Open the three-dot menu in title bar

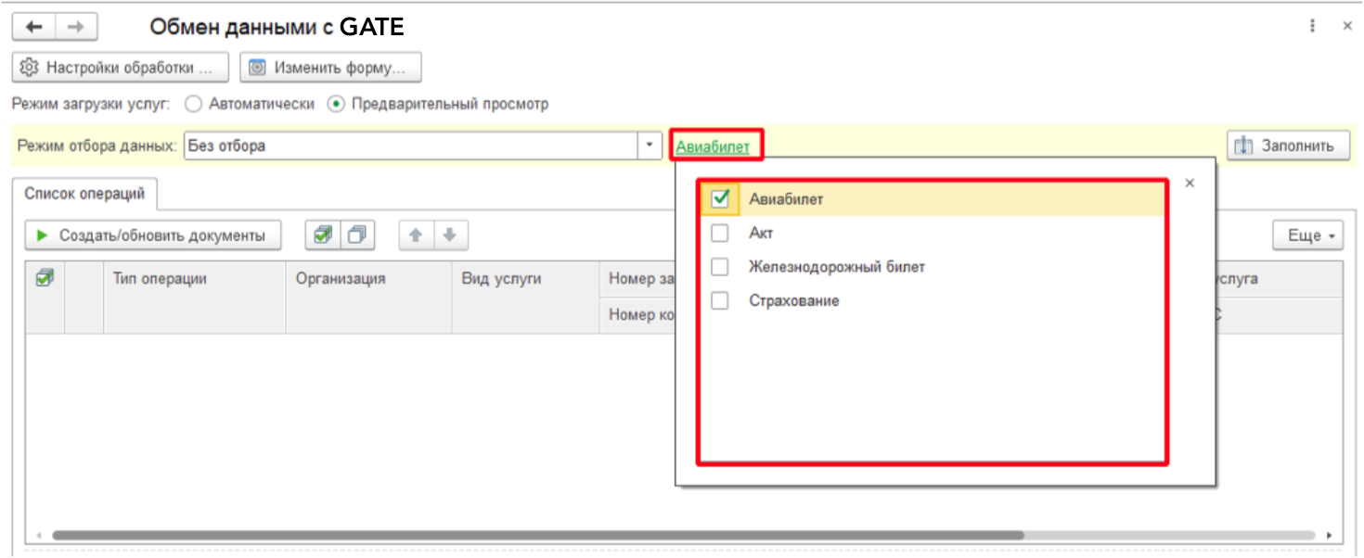pos(1312,27)
